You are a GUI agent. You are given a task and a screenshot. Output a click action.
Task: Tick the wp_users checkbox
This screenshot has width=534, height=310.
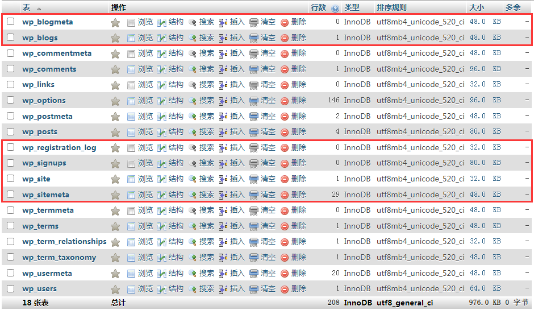coord(11,288)
